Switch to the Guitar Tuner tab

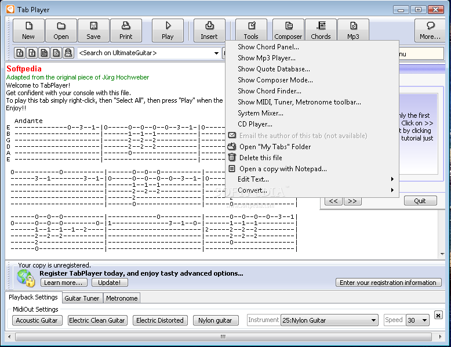[82, 298]
